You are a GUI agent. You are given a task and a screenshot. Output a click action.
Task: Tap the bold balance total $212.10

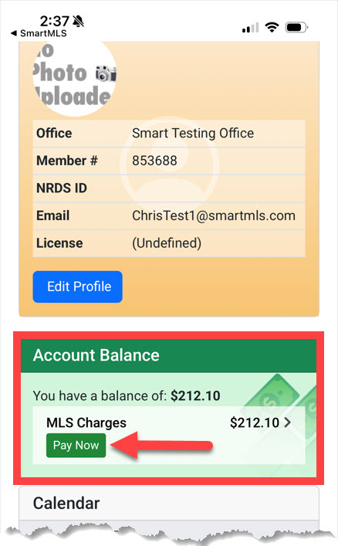[x=195, y=396]
